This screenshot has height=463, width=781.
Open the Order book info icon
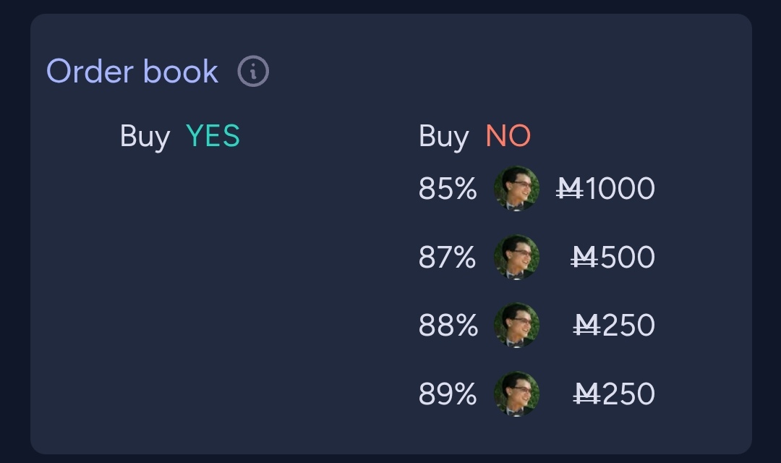click(253, 72)
